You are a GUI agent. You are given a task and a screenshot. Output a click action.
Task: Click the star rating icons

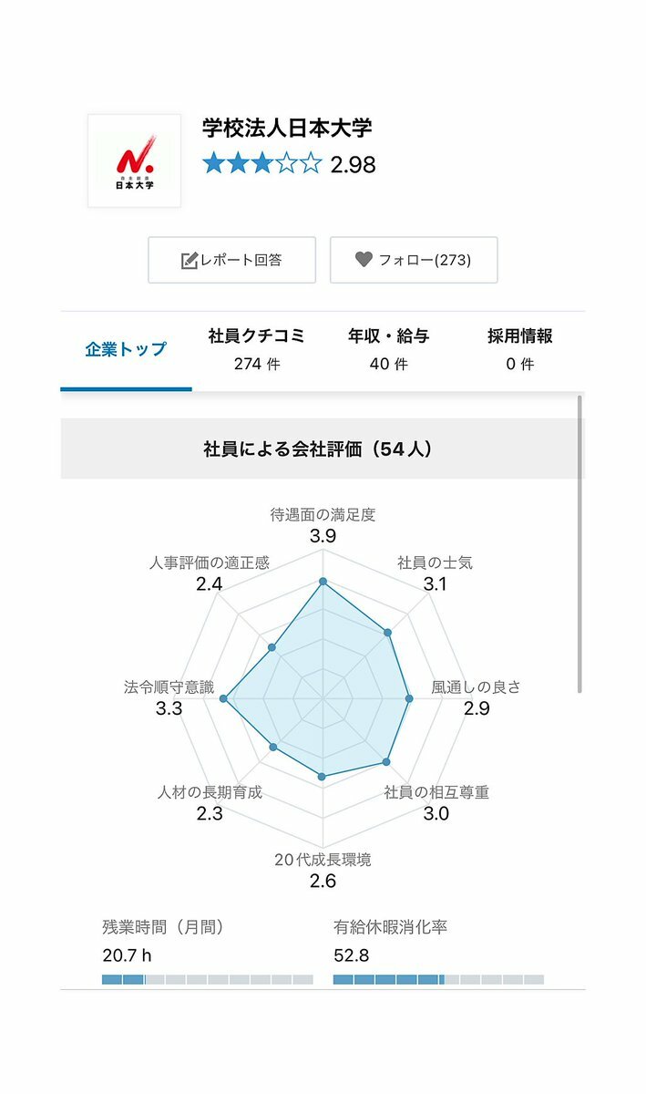point(262,164)
